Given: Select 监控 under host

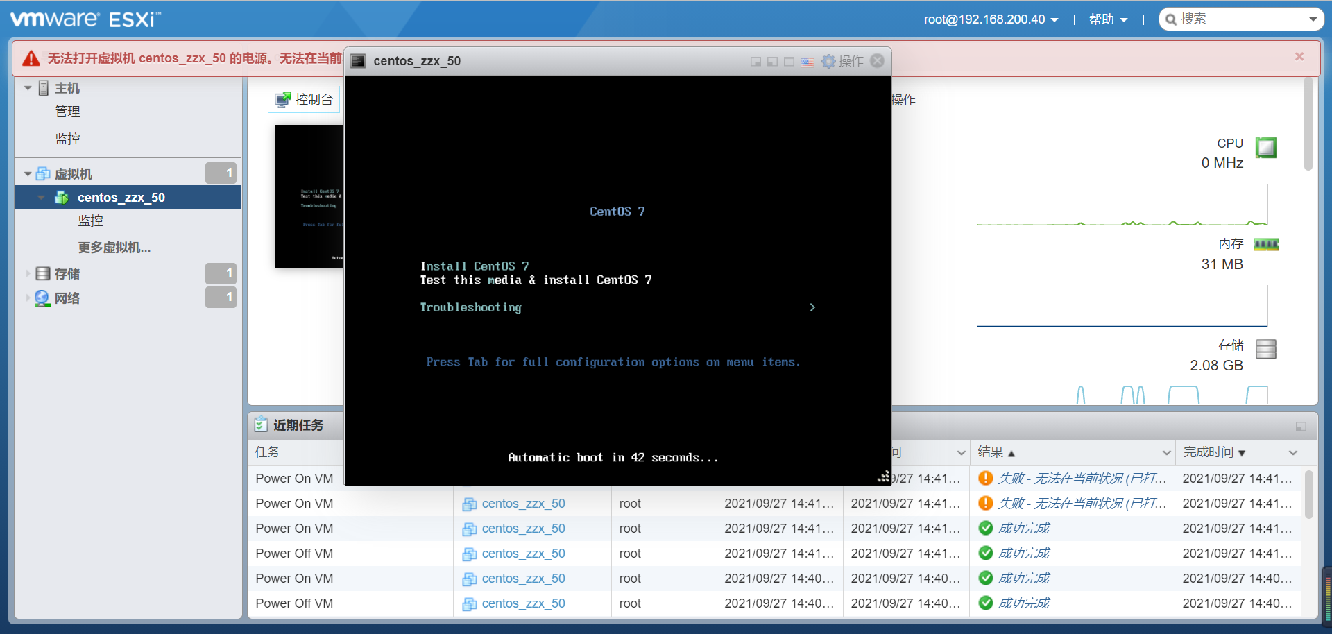Looking at the screenshot, I should click(x=68, y=139).
